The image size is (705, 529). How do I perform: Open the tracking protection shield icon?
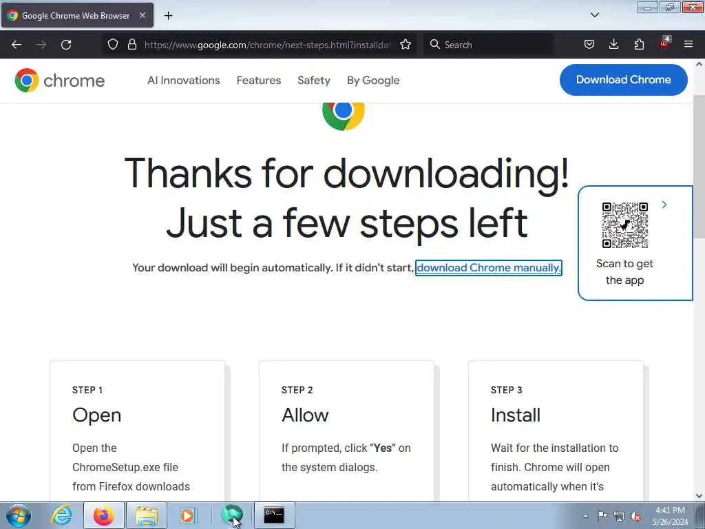click(113, 45)
